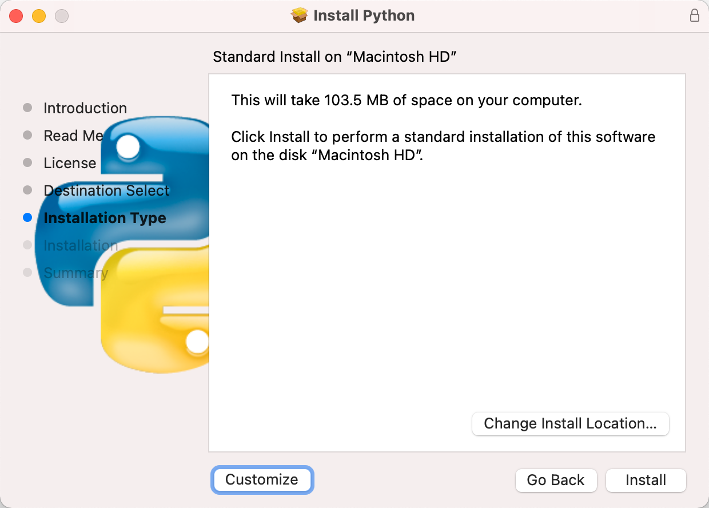Click the blue dot beside Installation Type
709x508 pixels.
tap(27, 217)
